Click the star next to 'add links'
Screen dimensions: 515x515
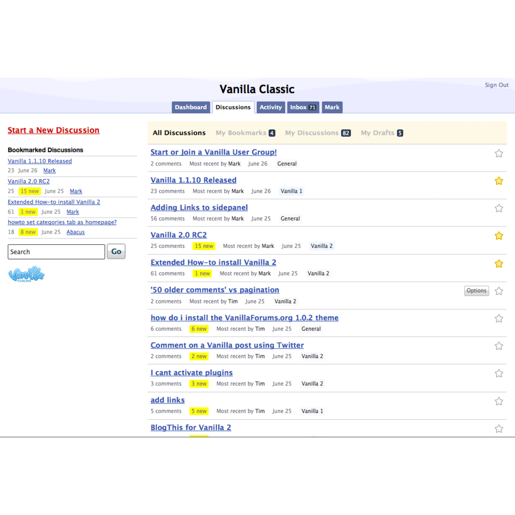[x=499, y=401]
